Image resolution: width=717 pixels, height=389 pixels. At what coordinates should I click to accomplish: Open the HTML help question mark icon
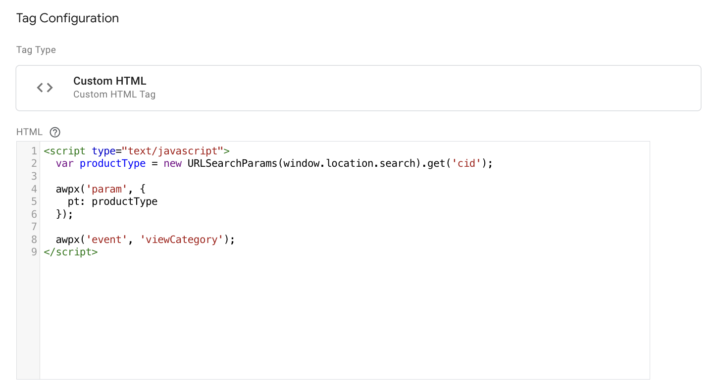pyautogui.click(x=55, y=132)
